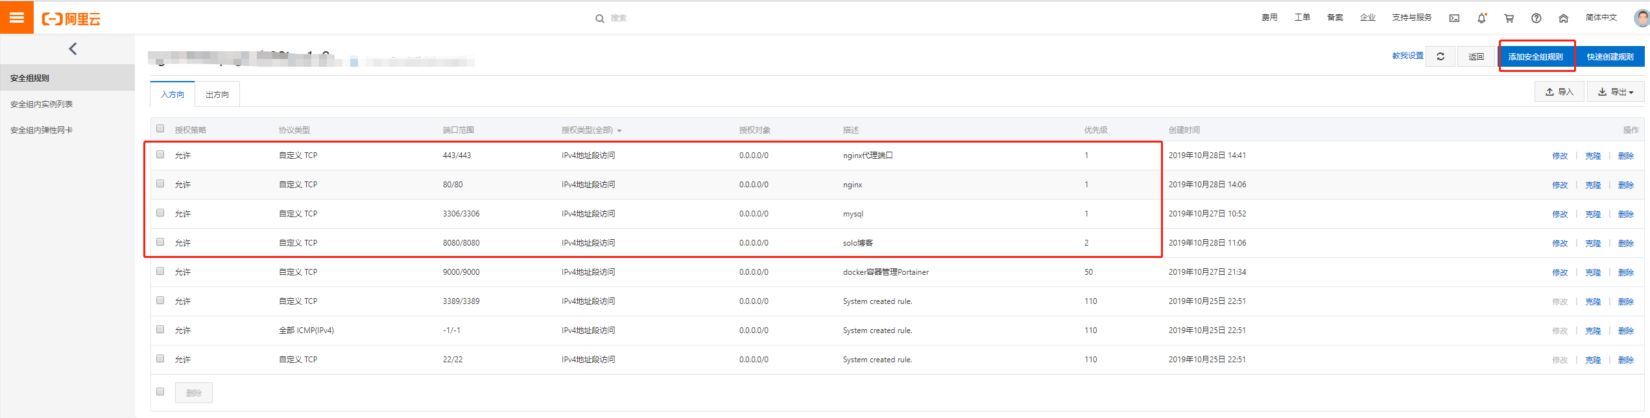This screenshot has width=1650, height=418.
Task: Check the 443/443 rule checkbox
Action: pos(160,154)
